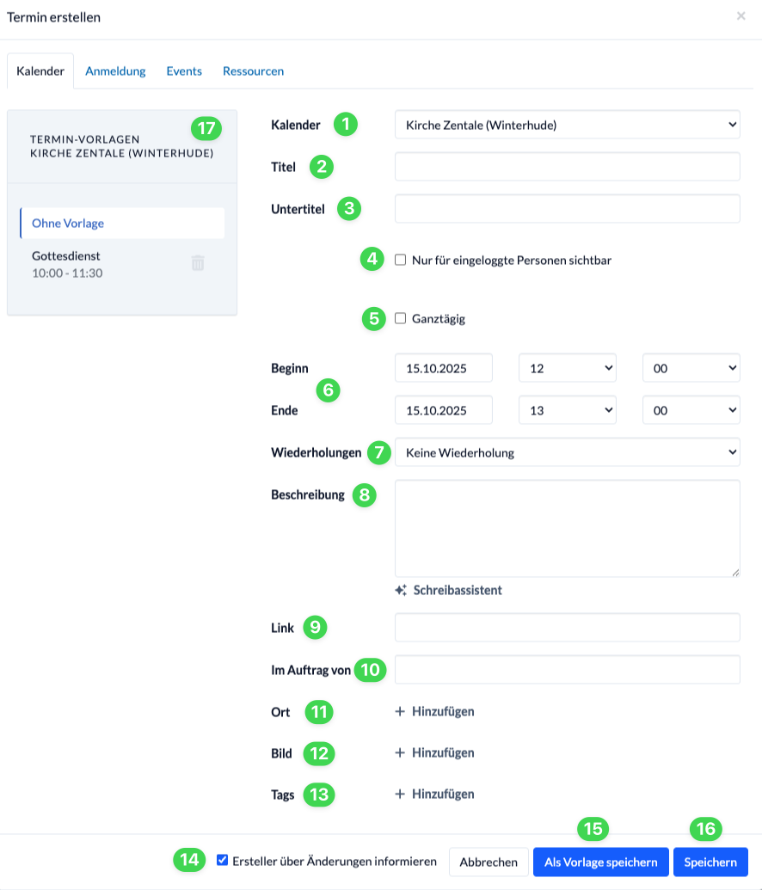Screen dimensions: 762x890
Task: Open the Ressourcen tab
Action: pos(253,71)
